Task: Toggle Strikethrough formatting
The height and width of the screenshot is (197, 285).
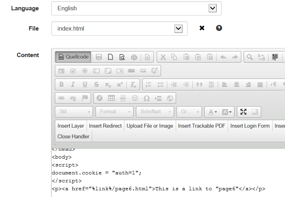Action: click(97, 84)
